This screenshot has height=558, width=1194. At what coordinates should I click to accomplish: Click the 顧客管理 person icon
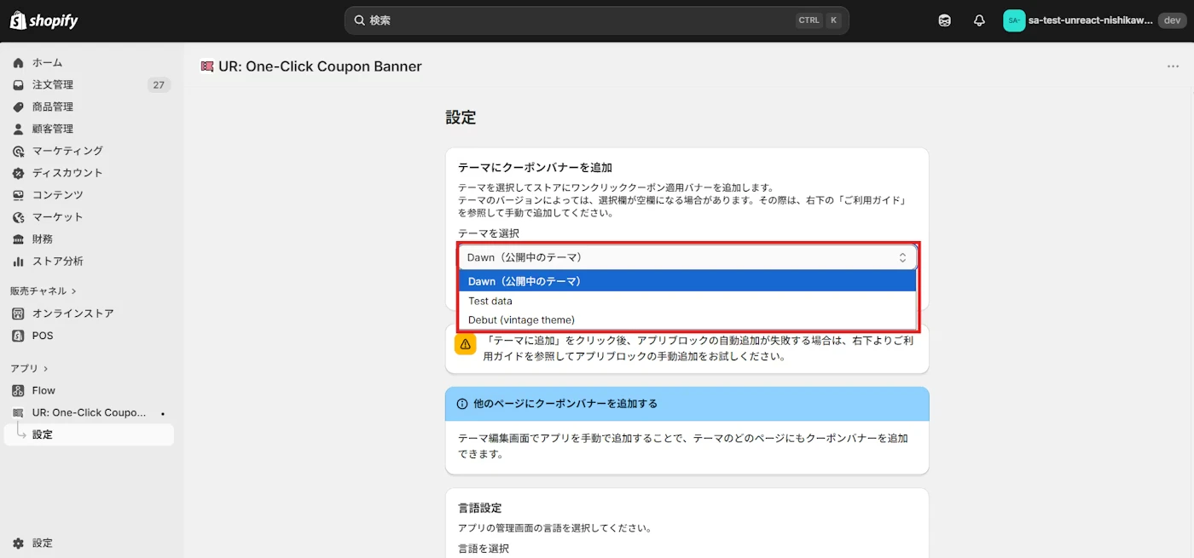click(x=18, y=129)
